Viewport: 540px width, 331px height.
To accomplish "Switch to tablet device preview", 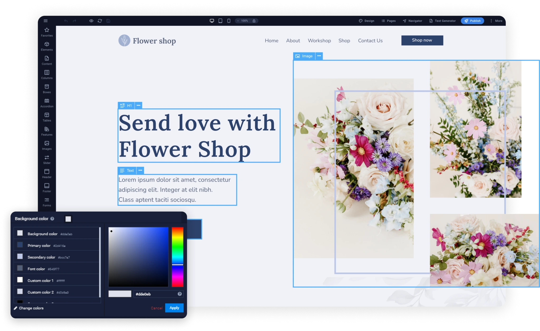I will pyautogui.click(x=220, y=21).
